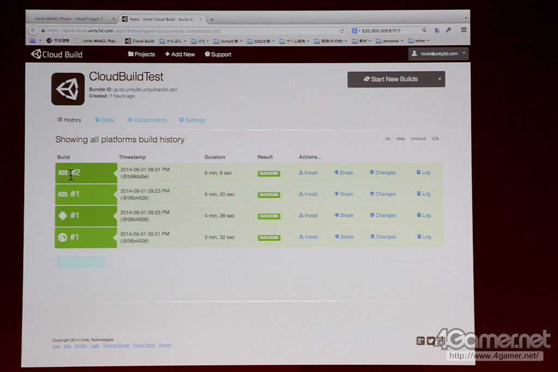This screenshot has height=372, width=558.
Task: View Changes for Web #1 build
Action: tap(383, 237)
